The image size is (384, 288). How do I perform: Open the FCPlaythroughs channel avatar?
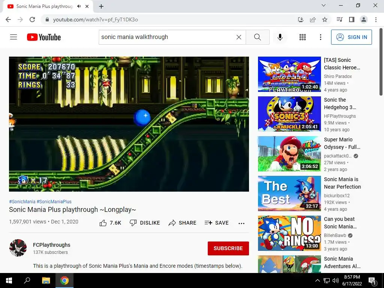pyautogui.click(x=18, y=248)
